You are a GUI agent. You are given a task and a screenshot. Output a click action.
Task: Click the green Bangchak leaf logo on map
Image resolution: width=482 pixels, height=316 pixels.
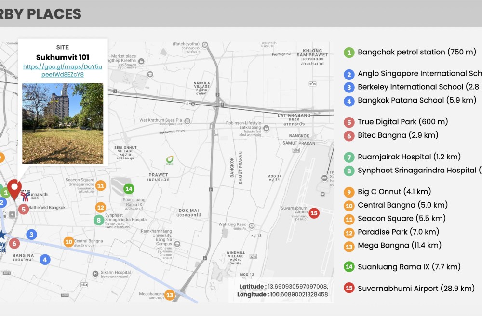170,160
